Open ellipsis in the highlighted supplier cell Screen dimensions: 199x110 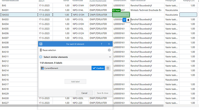coord(127,15)
